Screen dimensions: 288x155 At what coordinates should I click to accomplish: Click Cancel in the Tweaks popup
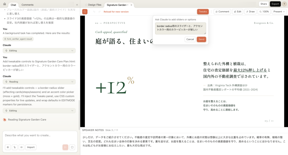click(x=190, y=39)
